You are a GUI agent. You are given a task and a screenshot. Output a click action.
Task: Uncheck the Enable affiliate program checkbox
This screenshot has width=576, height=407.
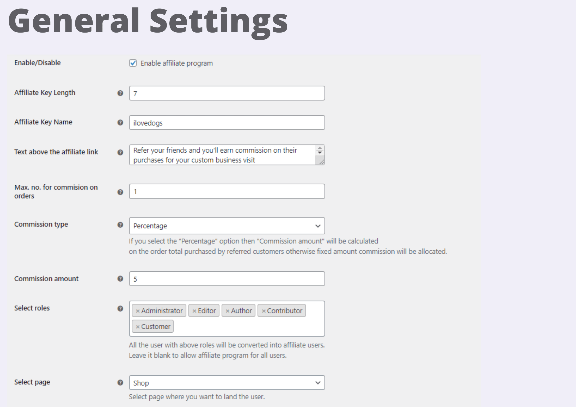point(133,63)
